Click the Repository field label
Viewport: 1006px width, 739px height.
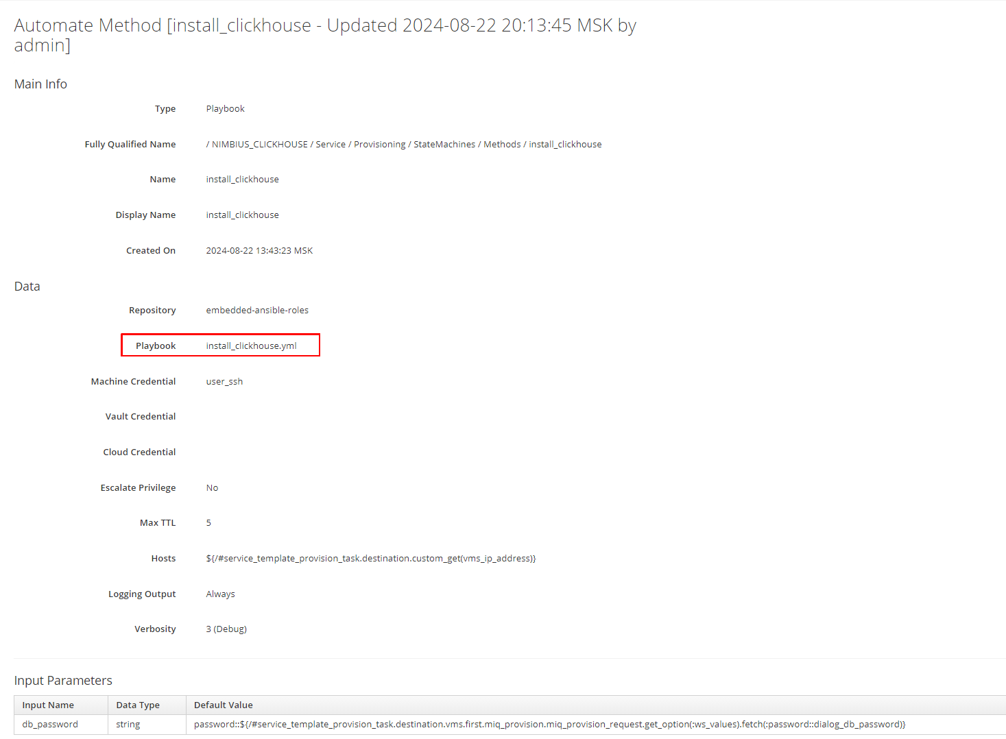click(152, 311)
